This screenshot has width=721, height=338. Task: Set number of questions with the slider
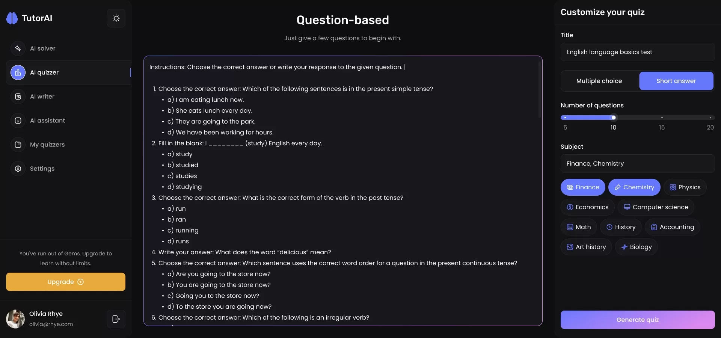(613, 118)
